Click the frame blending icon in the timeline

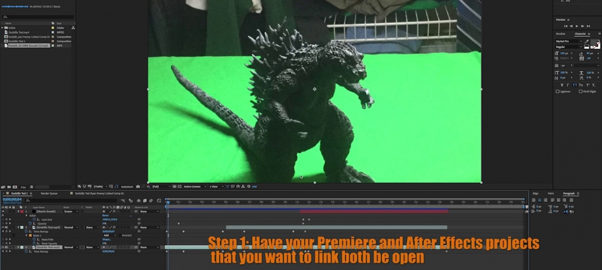pyautogui.click(x=145, y=201)
